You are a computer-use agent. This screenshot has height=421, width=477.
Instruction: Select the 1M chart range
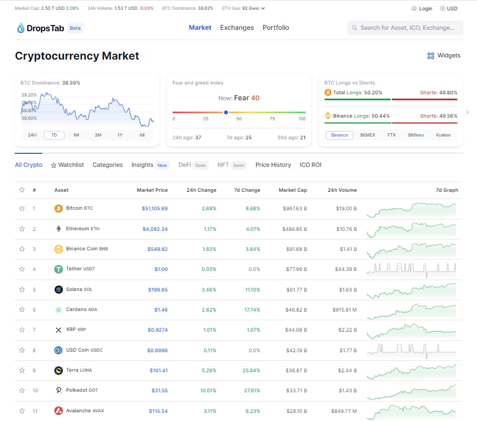(x=76, y=135)
